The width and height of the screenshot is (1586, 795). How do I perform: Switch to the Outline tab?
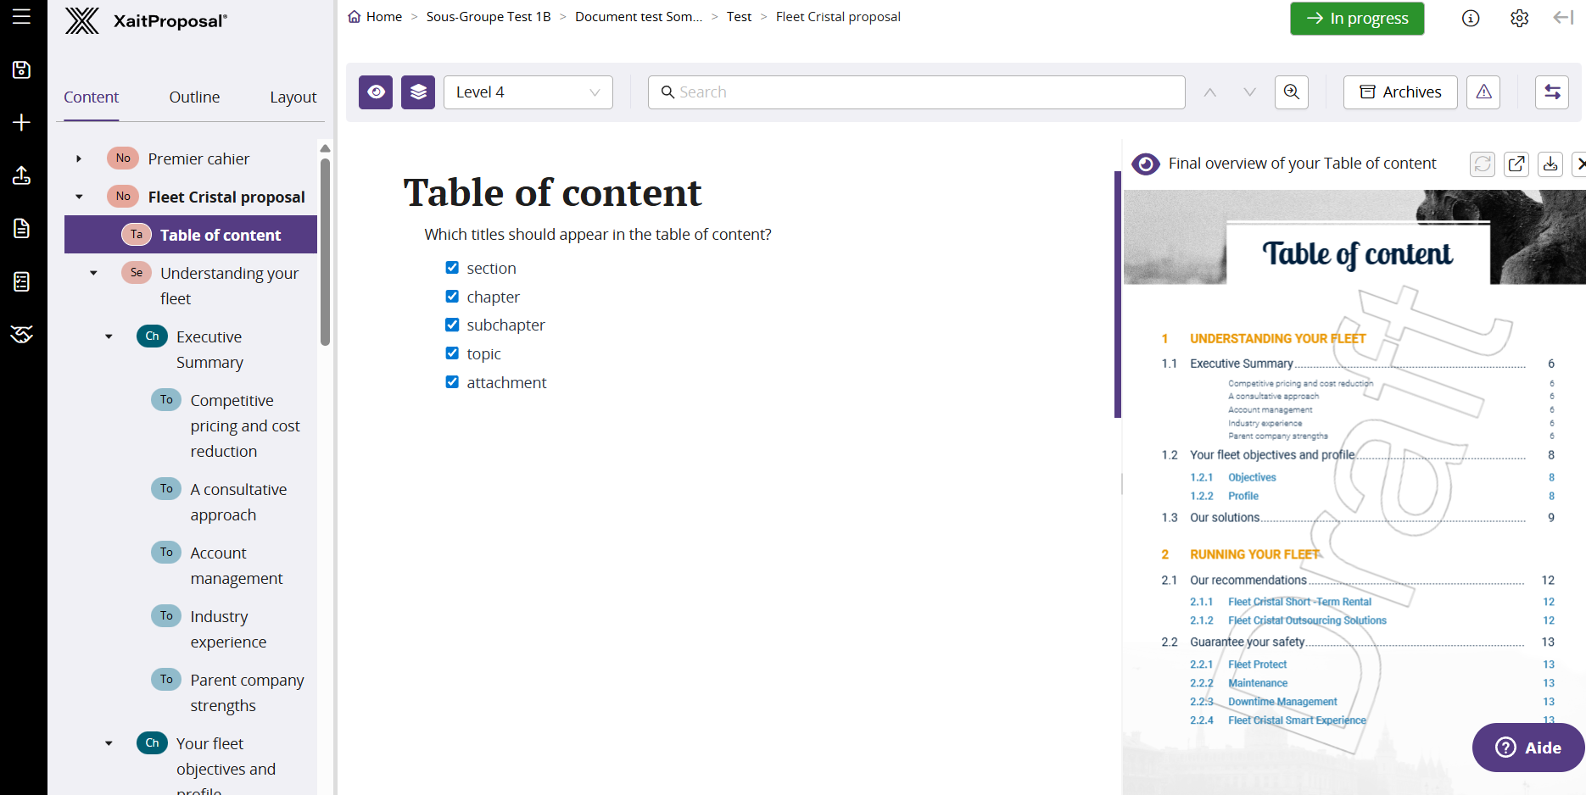(193, 97)
